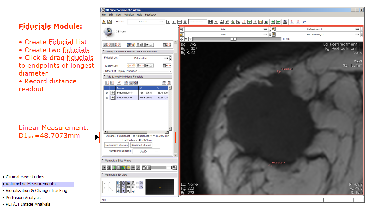Open the Numbering Scheme UseID dropdown

[x=146, y=151]
